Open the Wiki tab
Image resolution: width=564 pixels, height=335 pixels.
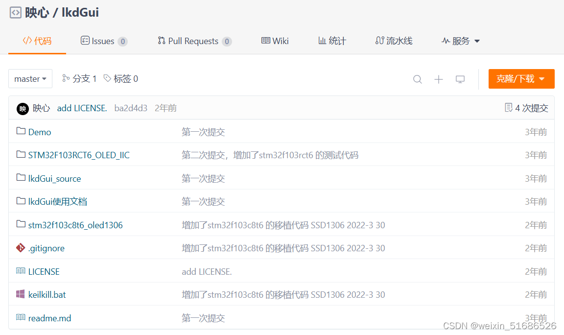[x=275, y=41]
